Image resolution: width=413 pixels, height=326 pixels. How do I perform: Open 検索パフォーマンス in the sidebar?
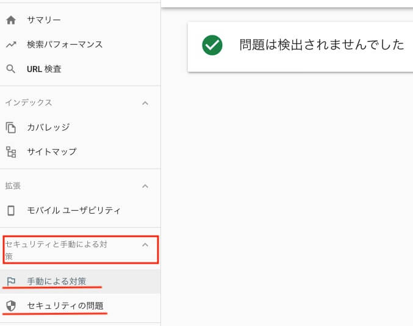coord(80,45)
